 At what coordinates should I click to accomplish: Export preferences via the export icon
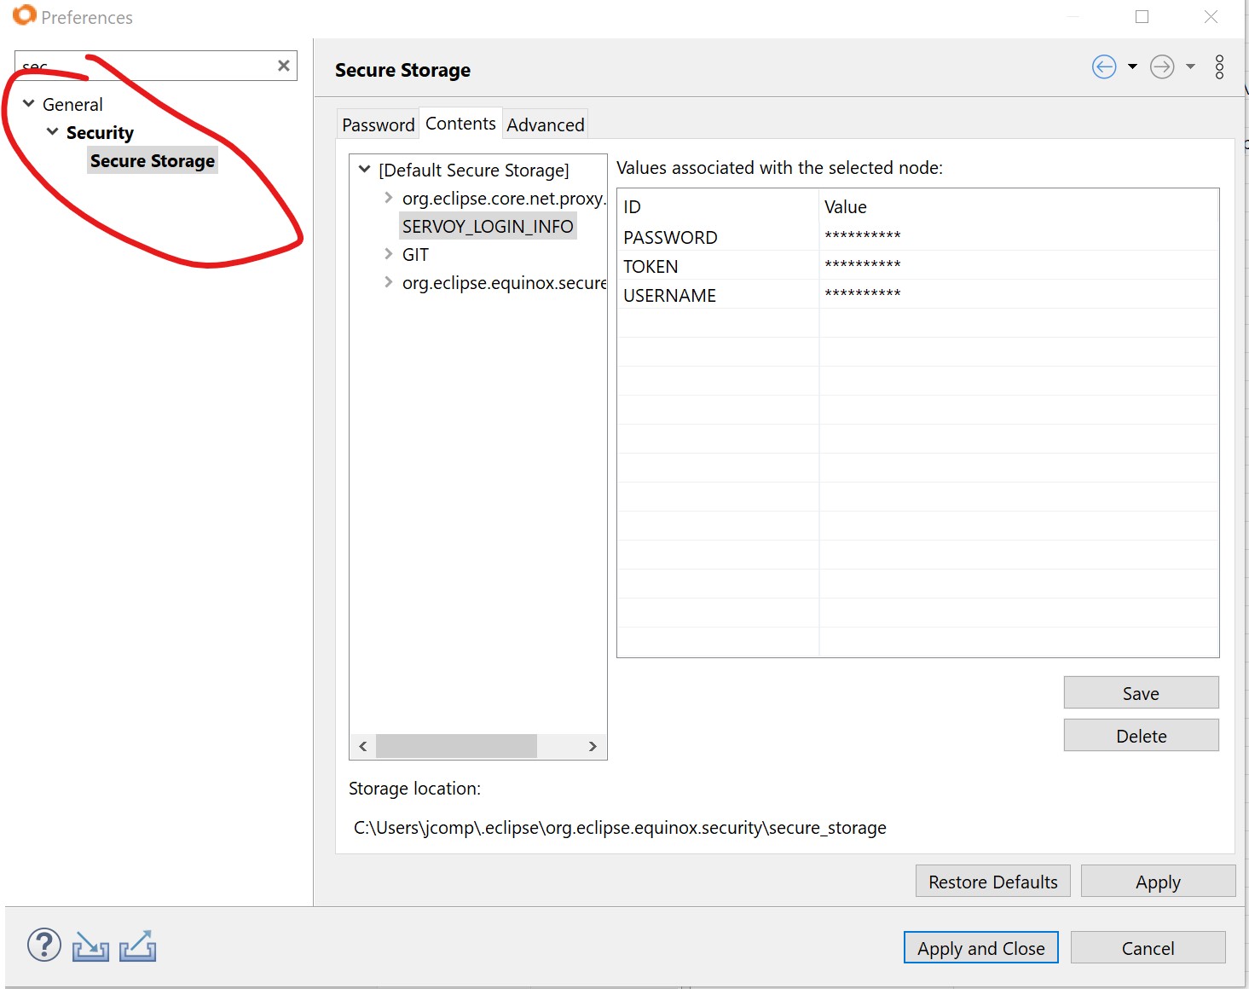137,946
